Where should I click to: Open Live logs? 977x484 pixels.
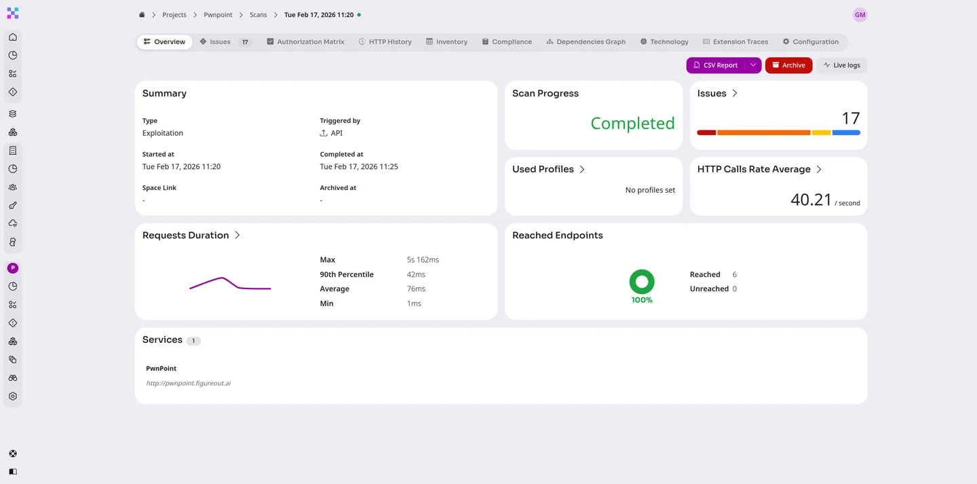[841, 65]
